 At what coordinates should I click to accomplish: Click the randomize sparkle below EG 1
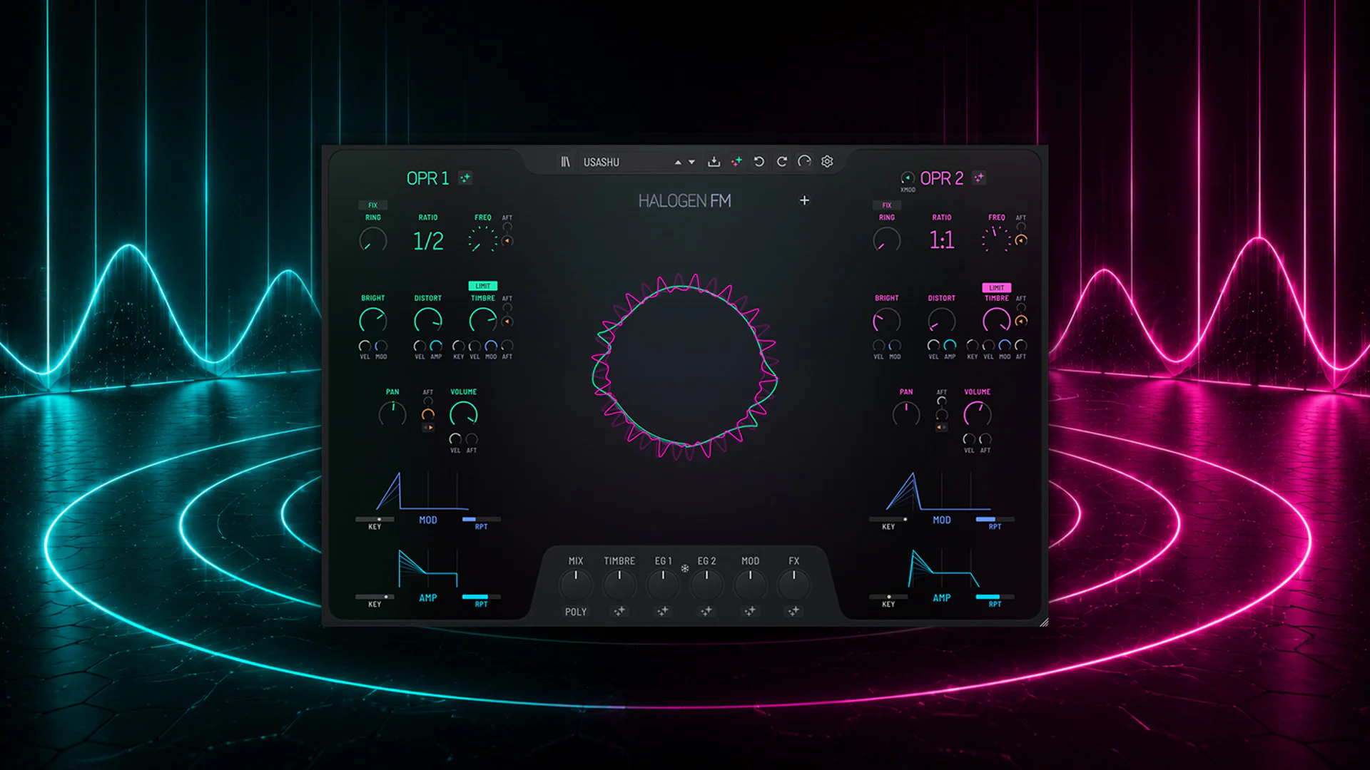[663, 611]
